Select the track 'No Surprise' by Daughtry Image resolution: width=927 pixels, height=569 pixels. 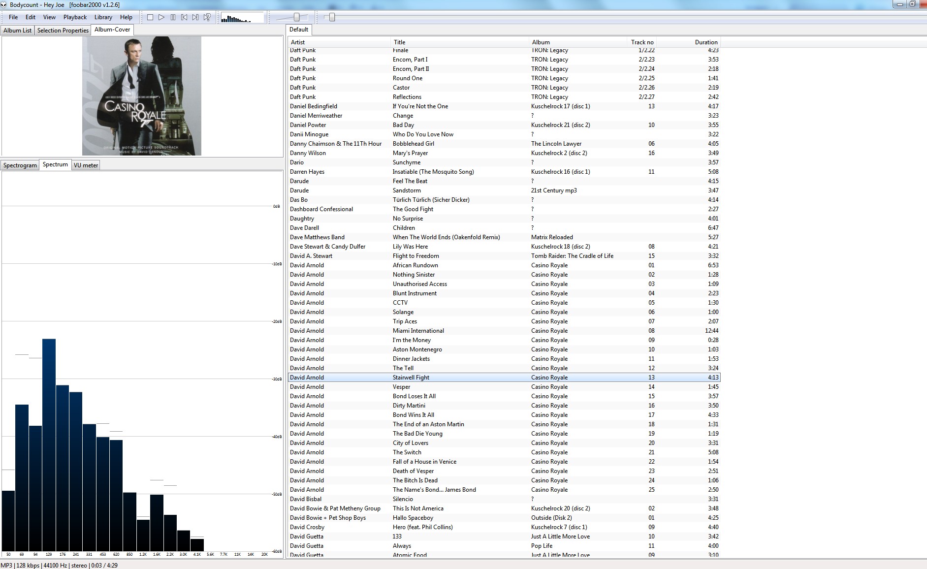[x=504, y=219]
